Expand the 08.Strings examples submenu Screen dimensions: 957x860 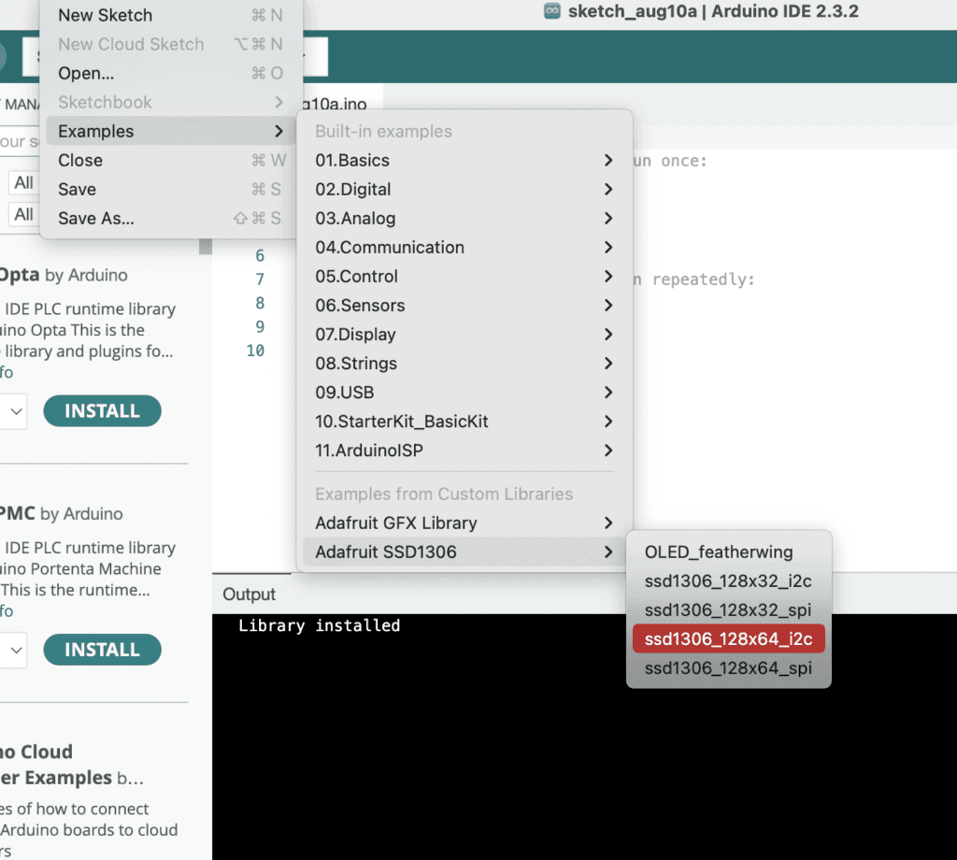464,364
